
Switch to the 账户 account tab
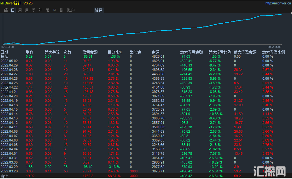[x=71, y=10]
